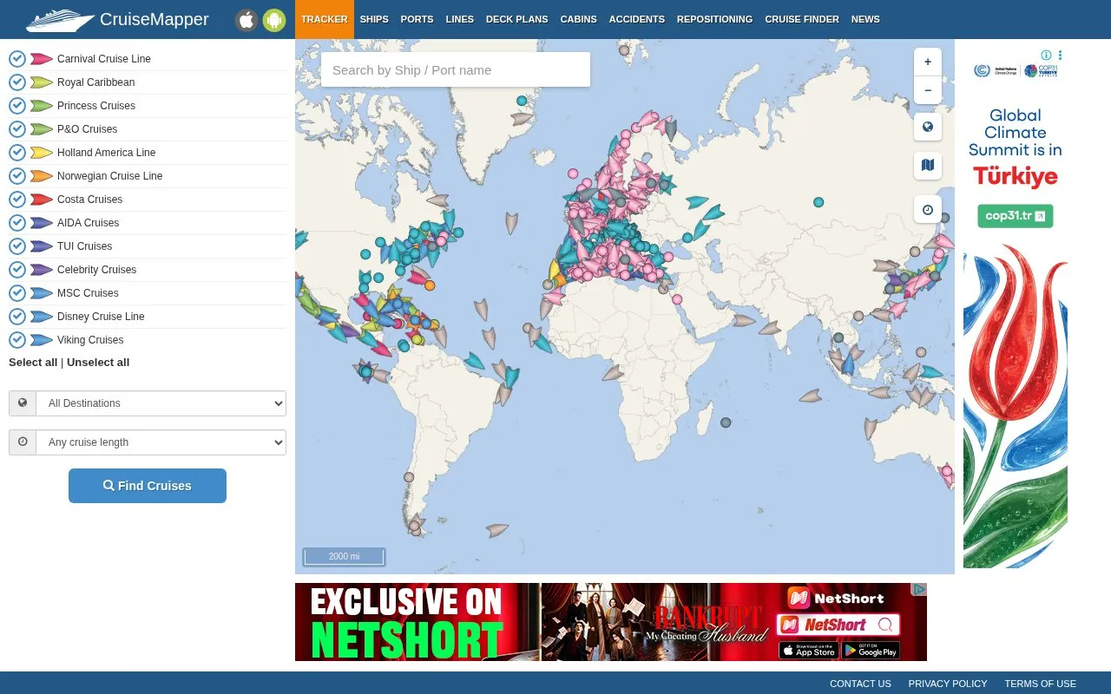Screen dimensions: 1111x694
Task: Click the cop31.tr button in the ad
Action: click(x=1016, y=215)
